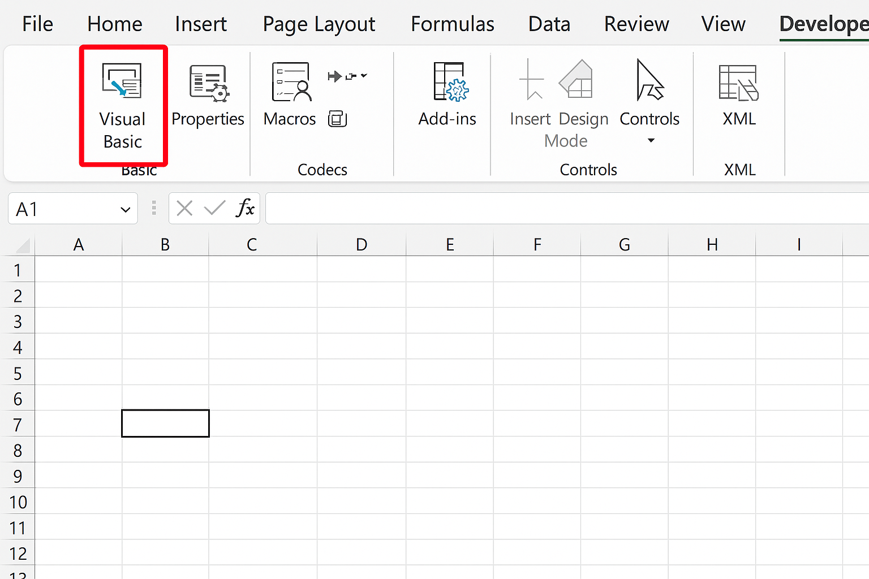
Task: Switch to the Insert tab
Action: click(201, 24)
